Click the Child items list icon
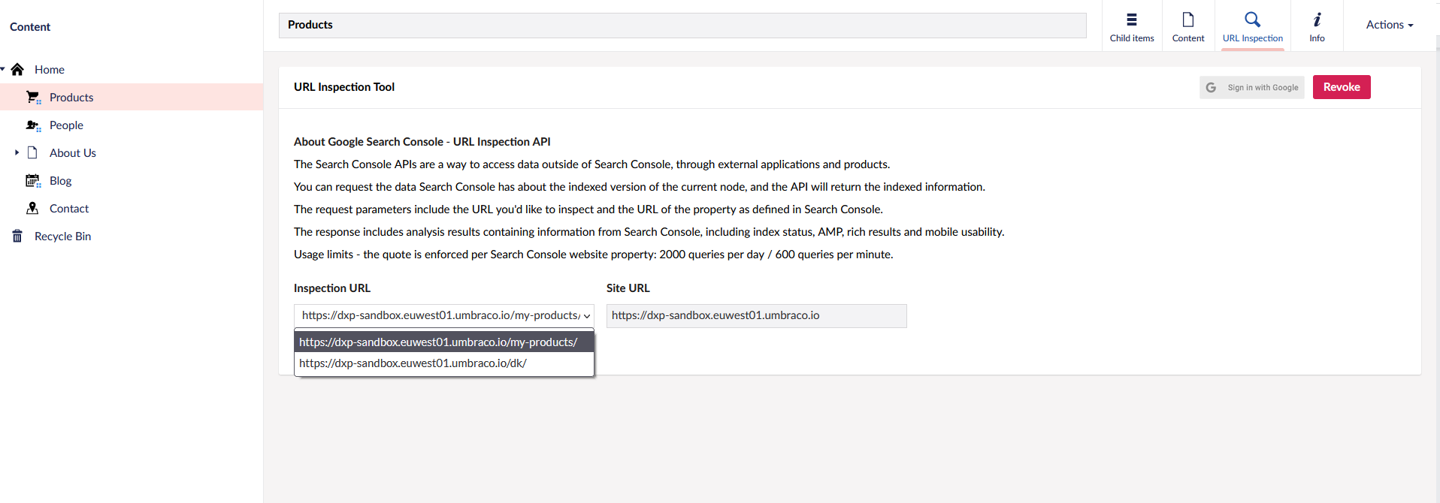 1132,20
